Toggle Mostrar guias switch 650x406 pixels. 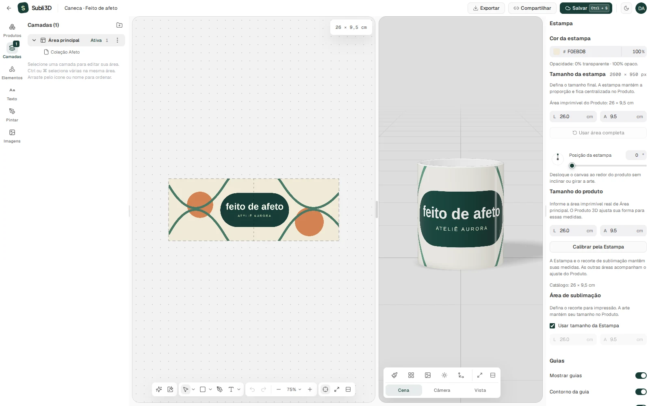[641, 376]
